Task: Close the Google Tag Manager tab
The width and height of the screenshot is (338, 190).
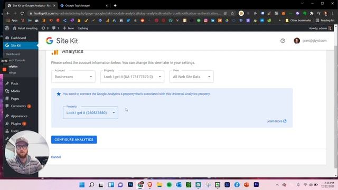Action: tap(107, 6)
